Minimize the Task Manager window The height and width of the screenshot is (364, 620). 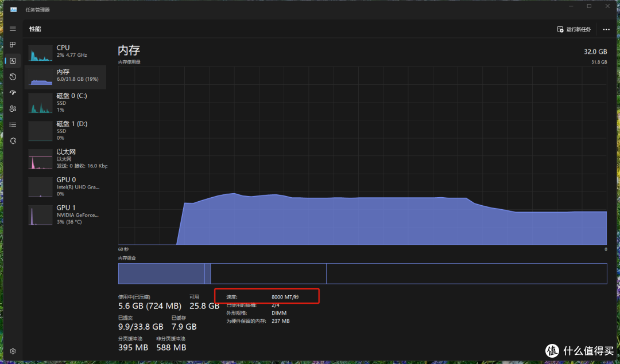pyautogui.click(x=571, y=6)
